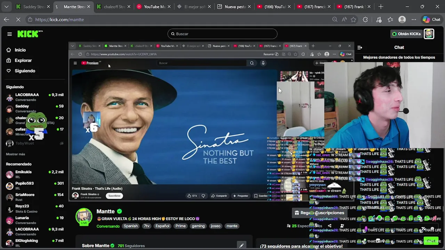445x250 pixels.
Task: Click the Mantte live avatar
Action: pos(84,217)
